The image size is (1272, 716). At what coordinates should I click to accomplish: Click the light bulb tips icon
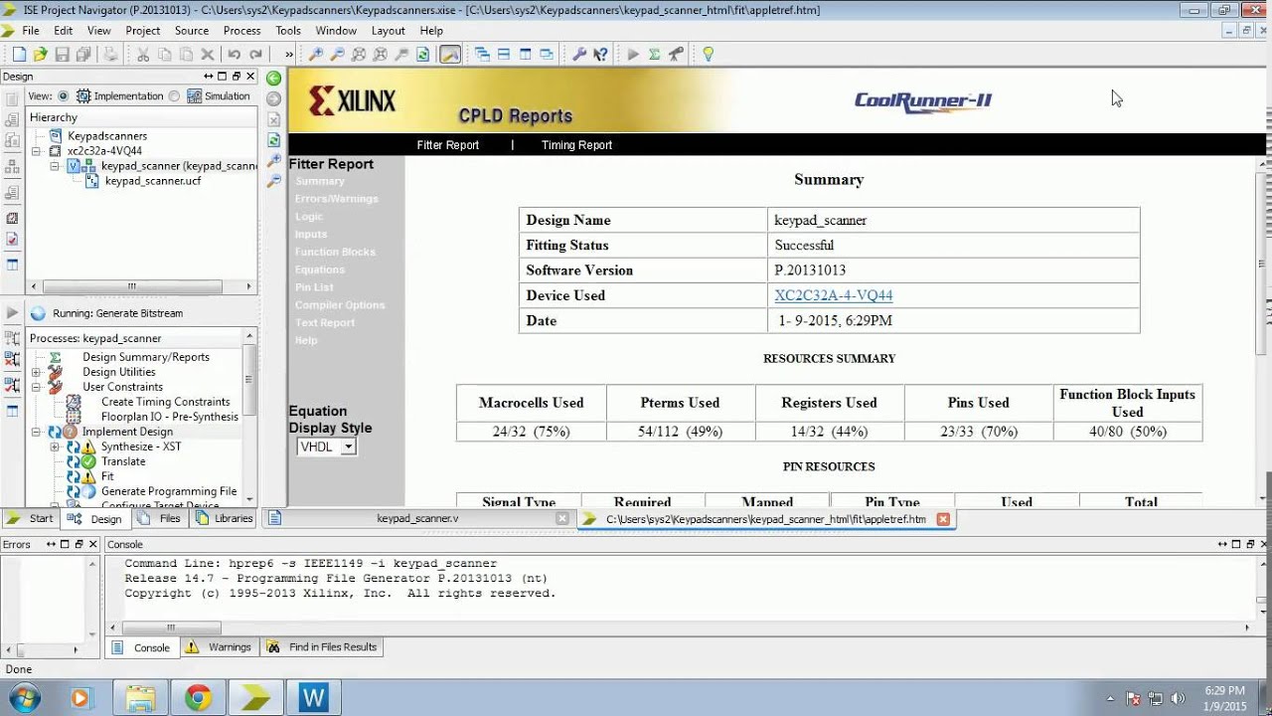point(708,55)
